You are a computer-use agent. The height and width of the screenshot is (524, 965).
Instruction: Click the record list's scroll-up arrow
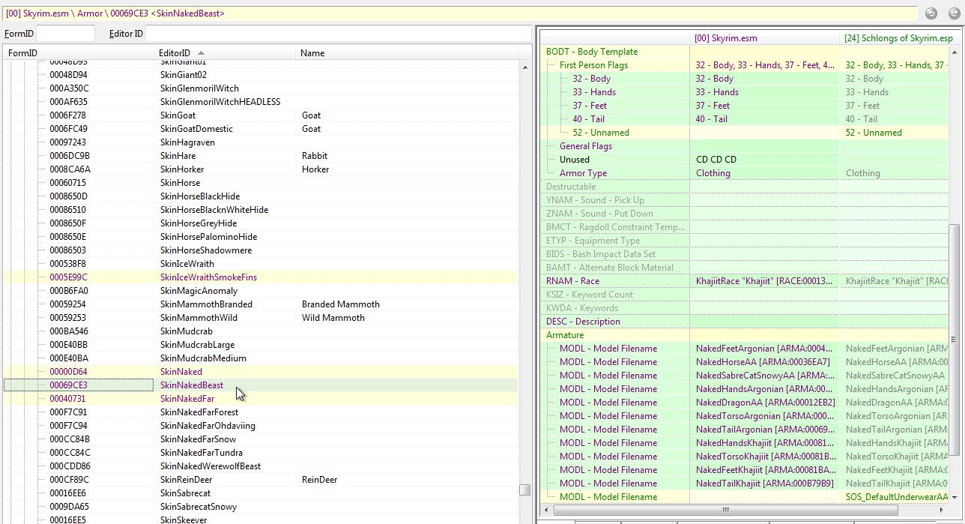tap(525, 67)
